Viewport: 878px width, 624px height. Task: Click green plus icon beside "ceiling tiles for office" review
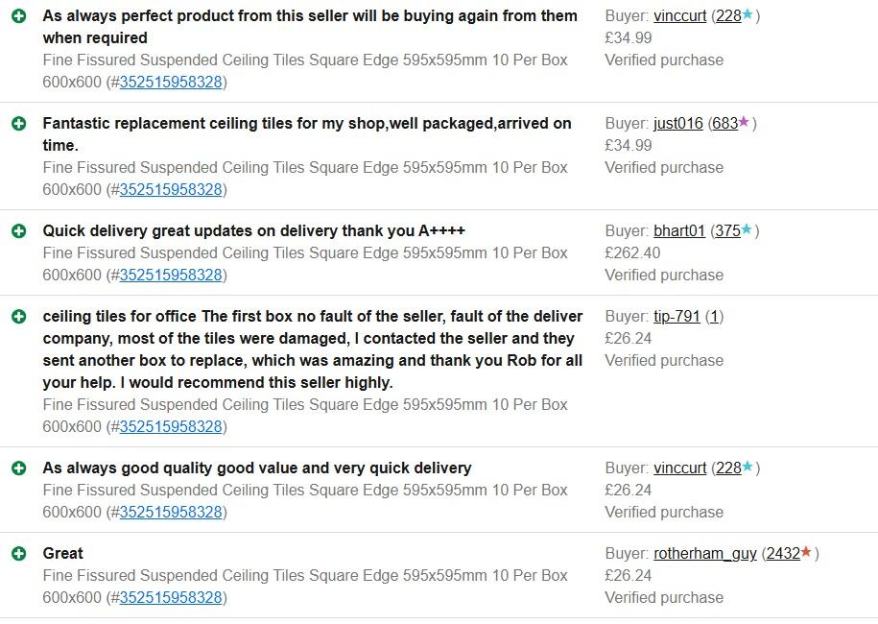(x=18, y=317)
